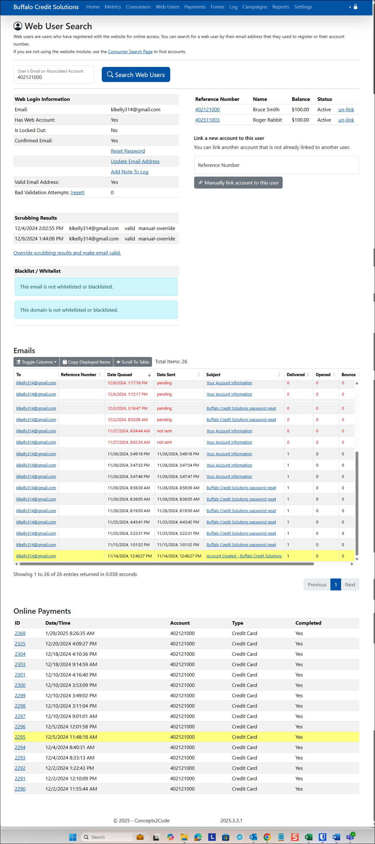The image size is (375, 844).
Task: Click the Reset Password link
Action: click(128, 151)
